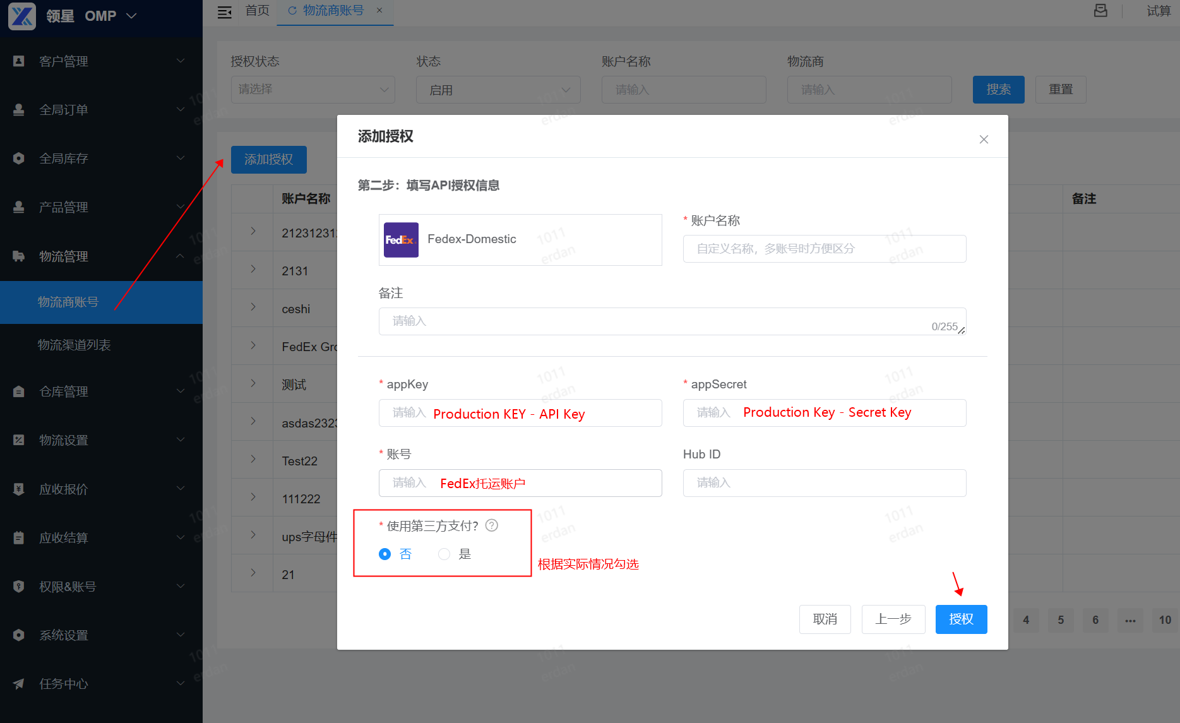Click the 上一步 button
1180x723 pixels.
pyautogui.click(x=893, y=619)
